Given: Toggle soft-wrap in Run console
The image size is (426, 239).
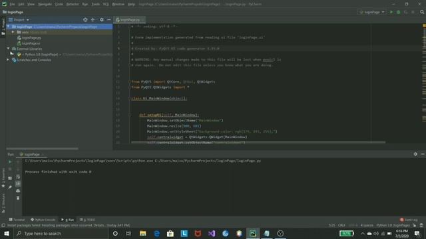Looking at the screenshot, I should pyautogui.click(x=18, y=177).
